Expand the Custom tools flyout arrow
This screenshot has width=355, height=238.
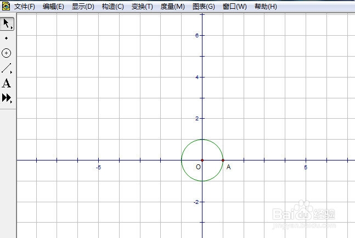tap(11, 102)
